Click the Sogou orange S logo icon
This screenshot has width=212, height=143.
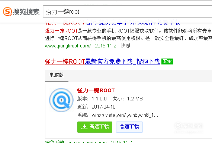[7, 11]
